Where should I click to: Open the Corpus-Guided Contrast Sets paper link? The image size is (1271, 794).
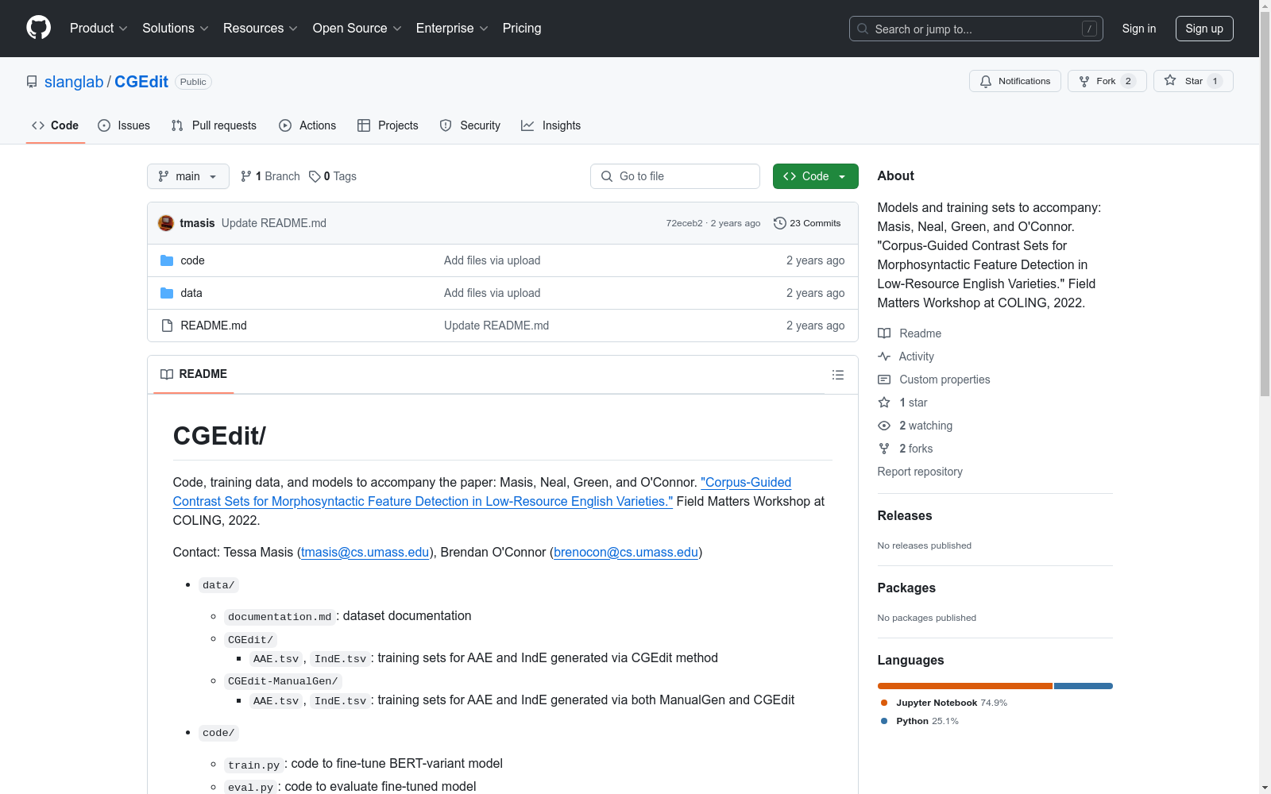point(482,491)
